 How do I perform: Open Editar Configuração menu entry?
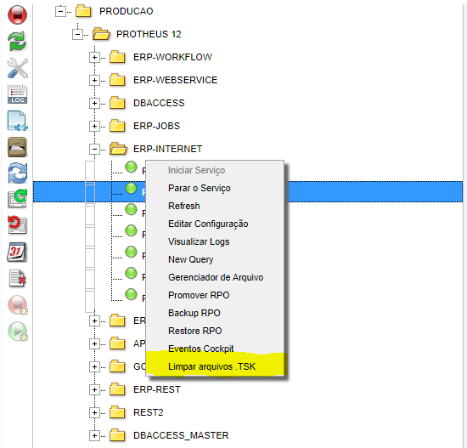click(x=215, y=224)
